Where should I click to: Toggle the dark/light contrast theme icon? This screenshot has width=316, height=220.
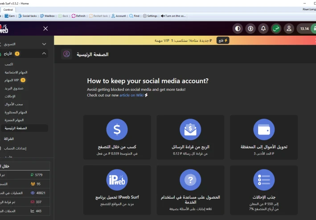(238, 29)
